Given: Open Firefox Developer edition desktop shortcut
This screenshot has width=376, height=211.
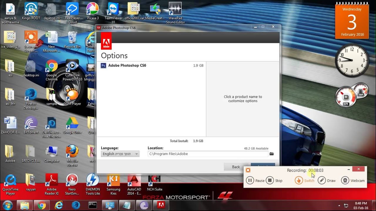Looking at the screenshot, I should (x=31, y=99).
